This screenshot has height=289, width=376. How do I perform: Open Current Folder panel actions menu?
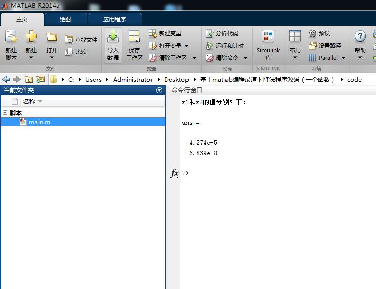[159, 90]
